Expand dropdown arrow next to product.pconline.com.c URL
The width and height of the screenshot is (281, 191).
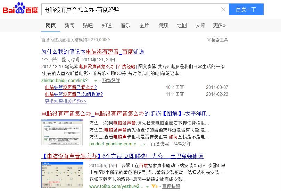(x=144, y=144)
